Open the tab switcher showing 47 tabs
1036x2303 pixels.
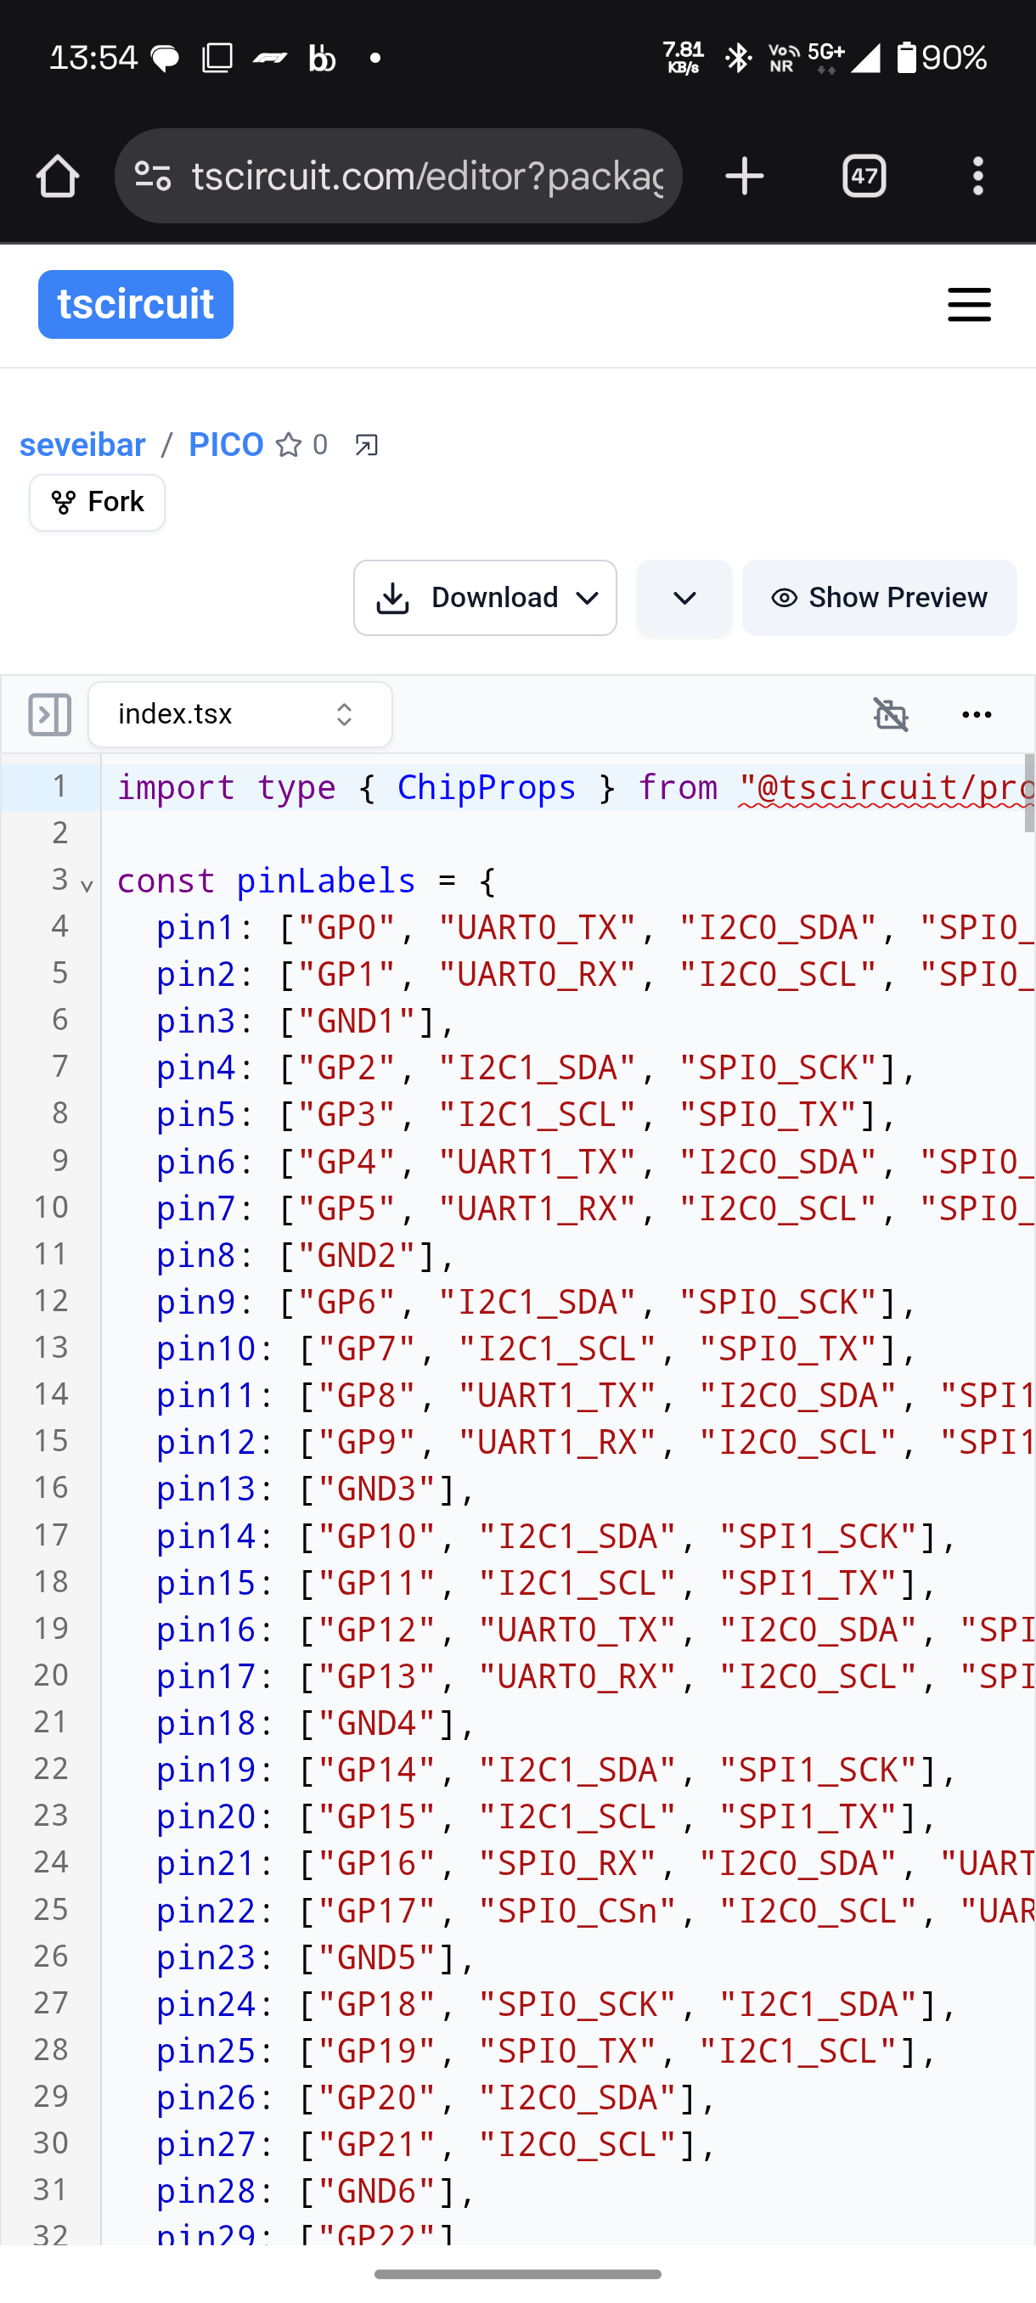tap(864, 176)
